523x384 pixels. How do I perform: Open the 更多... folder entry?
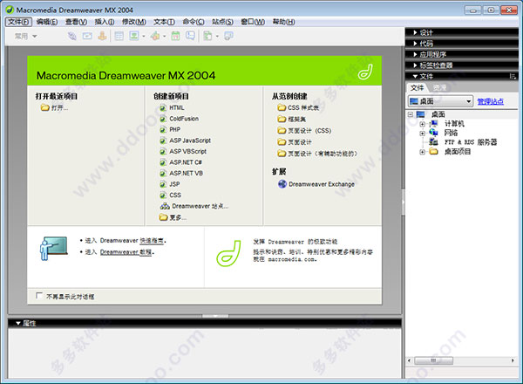coord(173,217)
